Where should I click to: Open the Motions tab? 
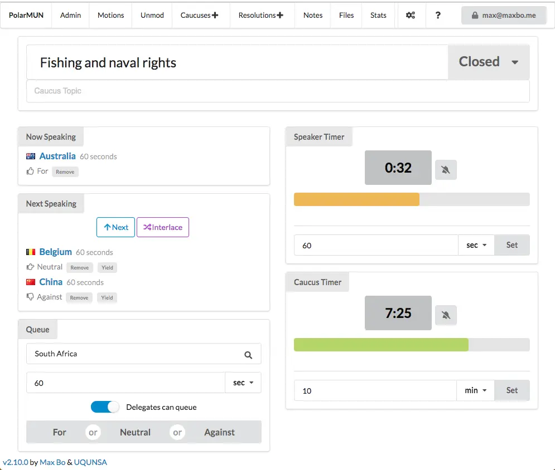point(110,15)
